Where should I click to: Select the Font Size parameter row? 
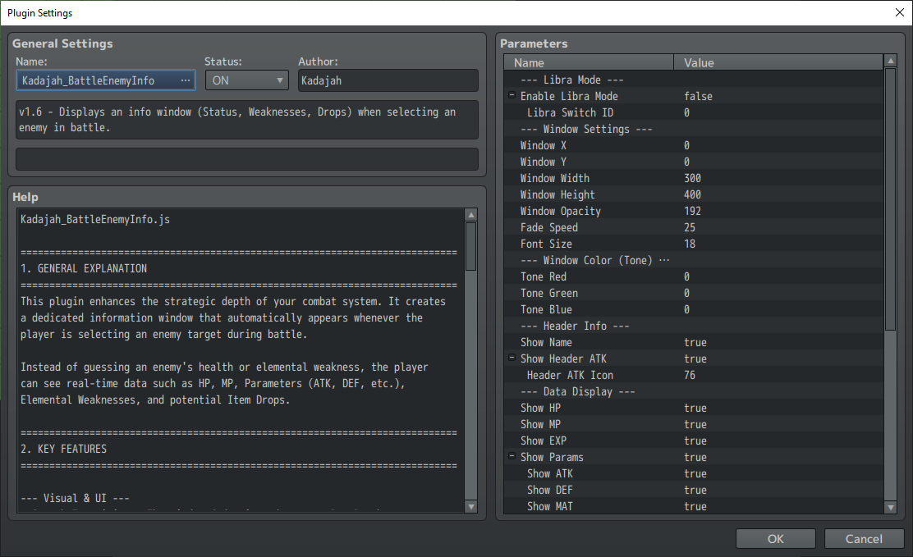click(x=694, y=244)
